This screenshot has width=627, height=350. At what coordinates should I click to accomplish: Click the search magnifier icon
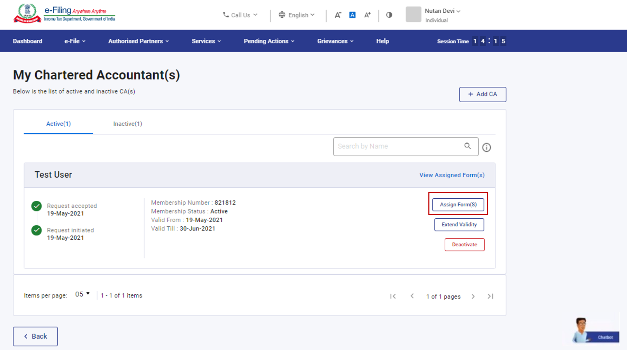(467, 146)
